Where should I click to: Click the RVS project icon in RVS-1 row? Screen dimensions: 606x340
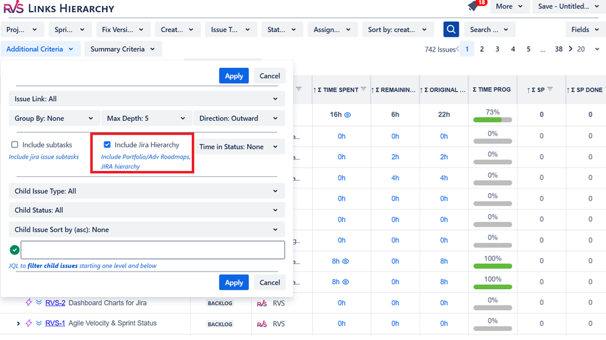(x=262, y=324)
